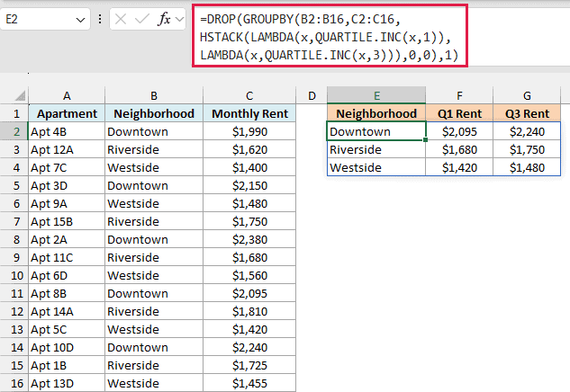Click the Q3 Rent header cell
The width and height of the screenshot is (570, 392).
[527, 113]
